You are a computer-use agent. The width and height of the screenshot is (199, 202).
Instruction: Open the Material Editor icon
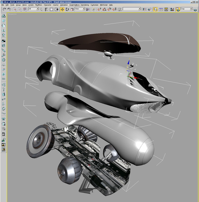(x=172, y=9)
